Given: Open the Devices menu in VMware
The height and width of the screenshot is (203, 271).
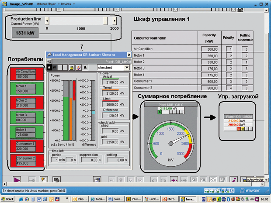Looking at the screenshot, I should 67,4.
